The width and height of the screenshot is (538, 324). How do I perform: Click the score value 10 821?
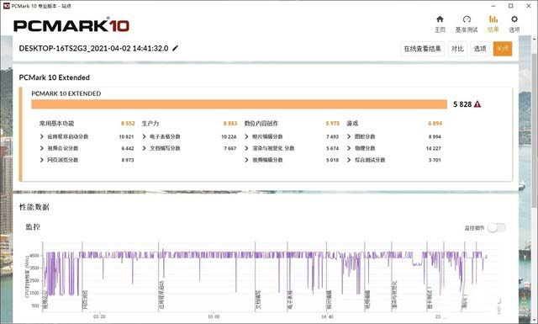[x=126, y=136]
